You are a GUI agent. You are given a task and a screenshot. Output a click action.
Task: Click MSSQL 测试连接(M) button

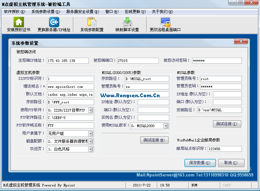pyautogui.click(x=154, y=140)
